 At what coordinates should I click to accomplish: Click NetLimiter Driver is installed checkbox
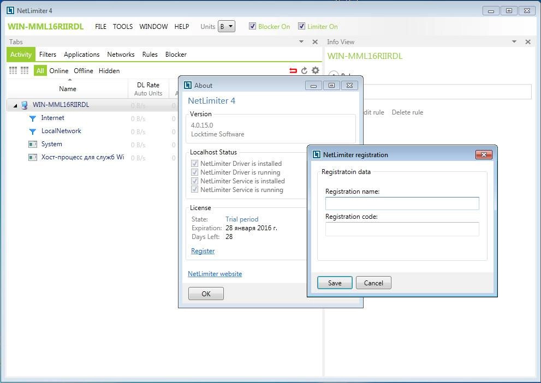[x=194, y=164]
